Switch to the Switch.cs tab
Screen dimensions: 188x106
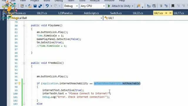(x=116, y=13)
